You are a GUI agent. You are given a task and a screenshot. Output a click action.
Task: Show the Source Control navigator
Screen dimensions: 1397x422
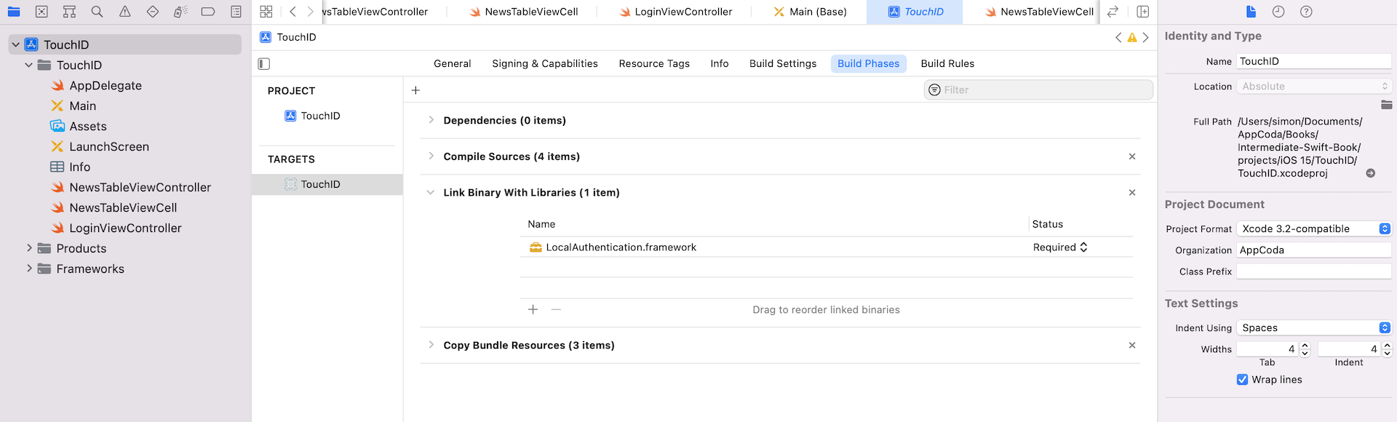click(x=41, y=12)
